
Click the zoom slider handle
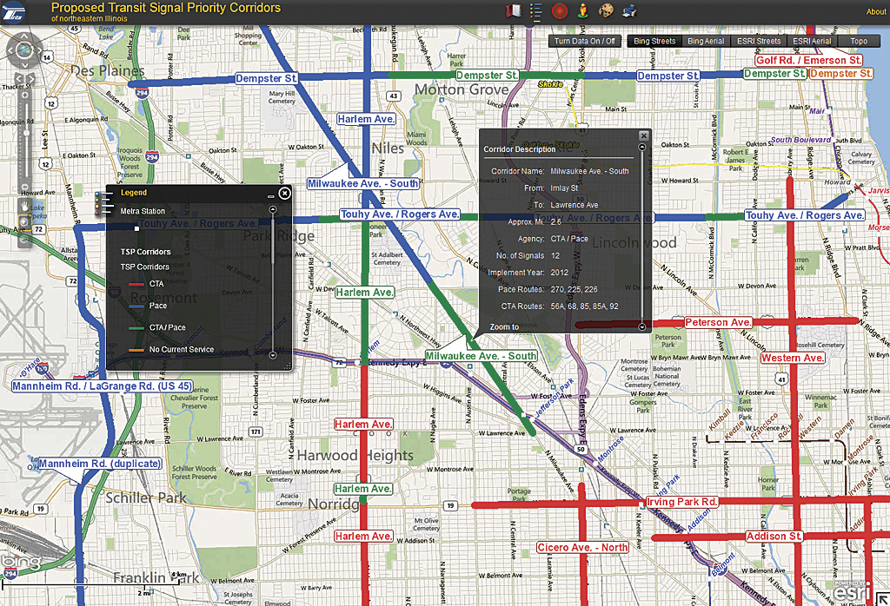pyautogui.click(x=25, y=133)
